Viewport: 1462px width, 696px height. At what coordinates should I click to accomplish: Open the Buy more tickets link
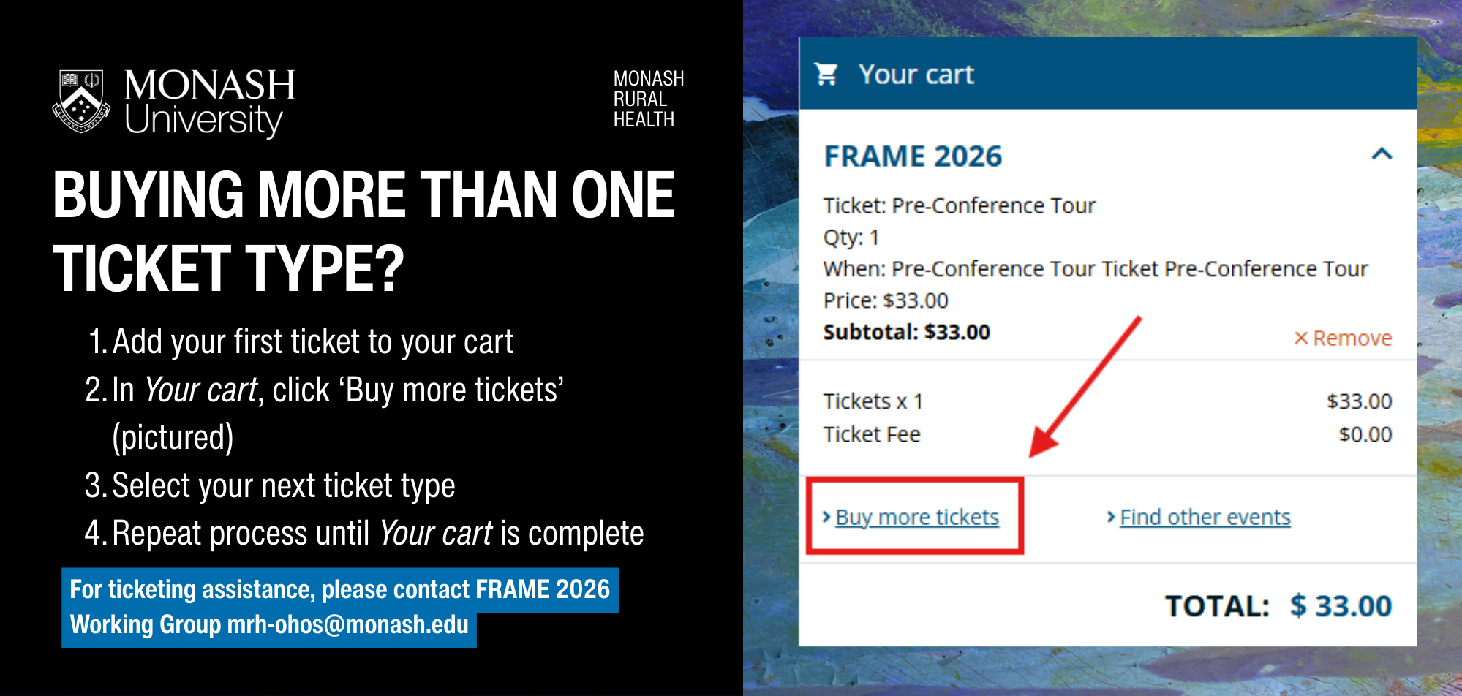tap(917, 517)
